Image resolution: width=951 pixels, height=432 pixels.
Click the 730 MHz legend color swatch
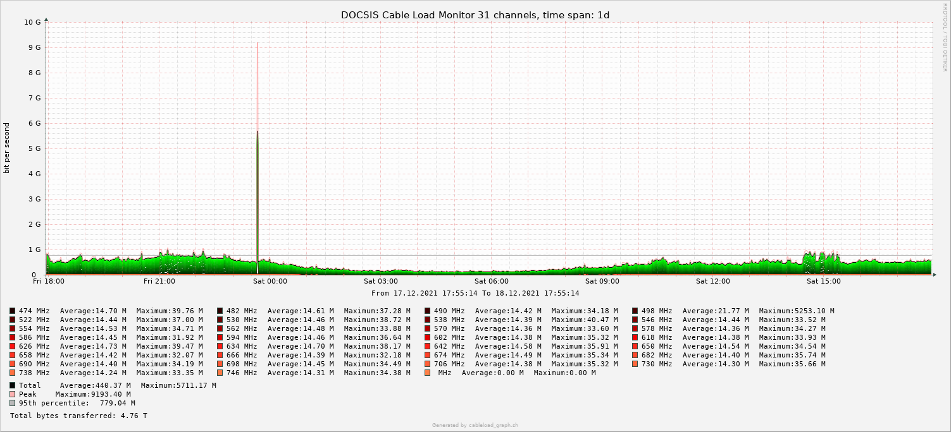point(635,364)
